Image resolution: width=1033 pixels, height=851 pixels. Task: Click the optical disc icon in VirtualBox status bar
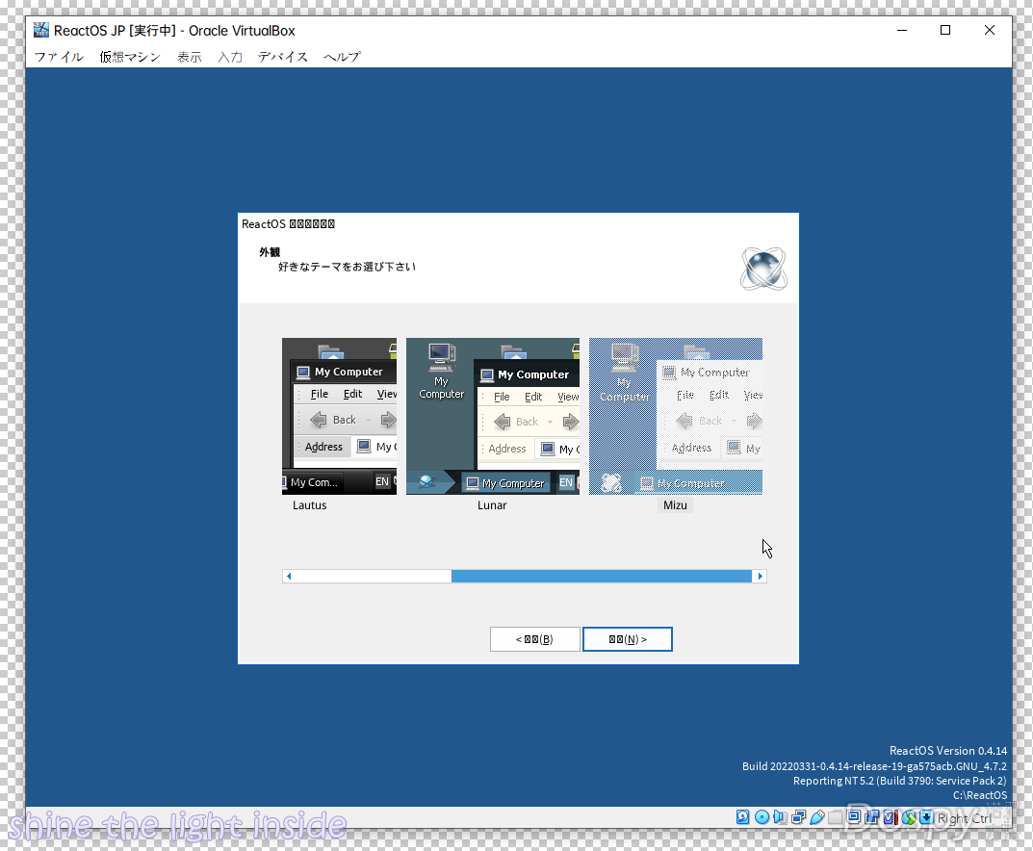[x=762, y=817]
